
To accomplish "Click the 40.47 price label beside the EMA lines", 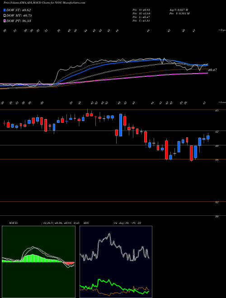I will point(212,70).
